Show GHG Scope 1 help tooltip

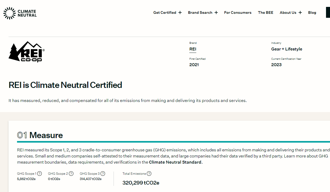[39, 174]
